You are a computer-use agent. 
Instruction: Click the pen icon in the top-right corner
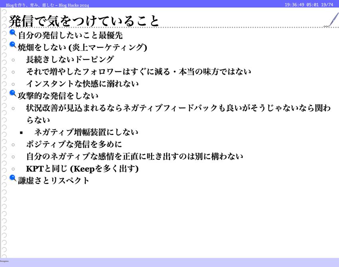332,20
